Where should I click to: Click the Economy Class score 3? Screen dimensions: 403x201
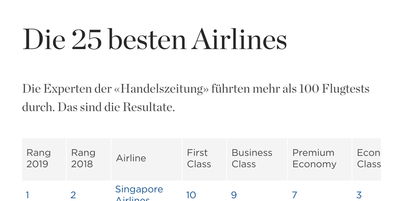pos(359,195)
